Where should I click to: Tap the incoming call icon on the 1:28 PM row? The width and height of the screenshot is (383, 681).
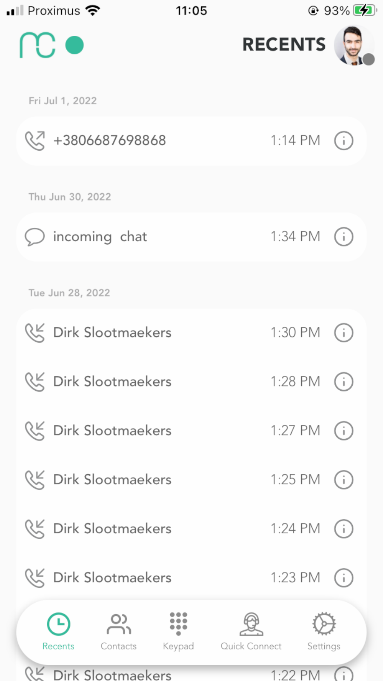35,382
